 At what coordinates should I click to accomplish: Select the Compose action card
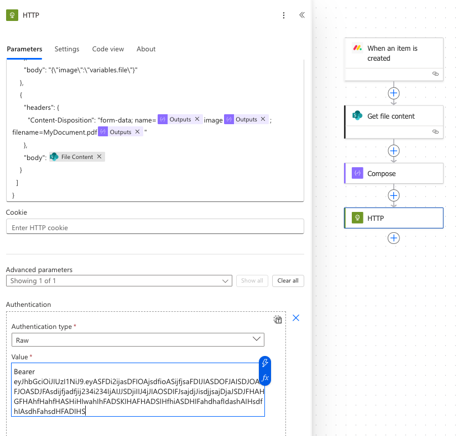point(393,173)
